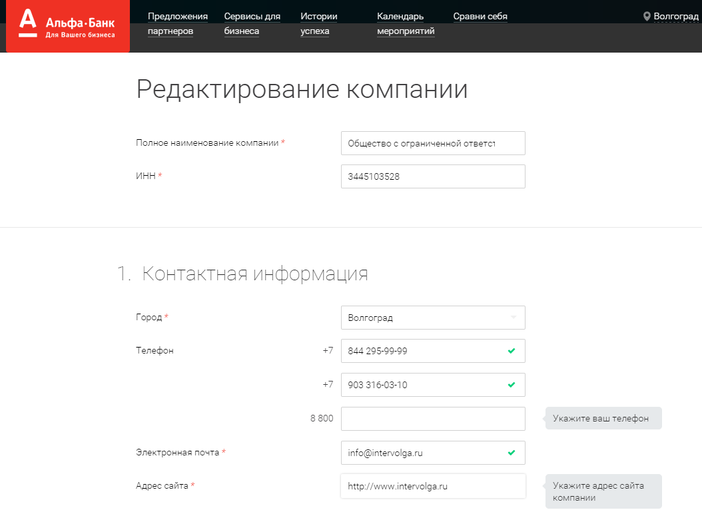The height and width of the screenshot is (512, 702).
Task: Focus phone field with 844 295-99-99
Action: (x=433, y=351)
